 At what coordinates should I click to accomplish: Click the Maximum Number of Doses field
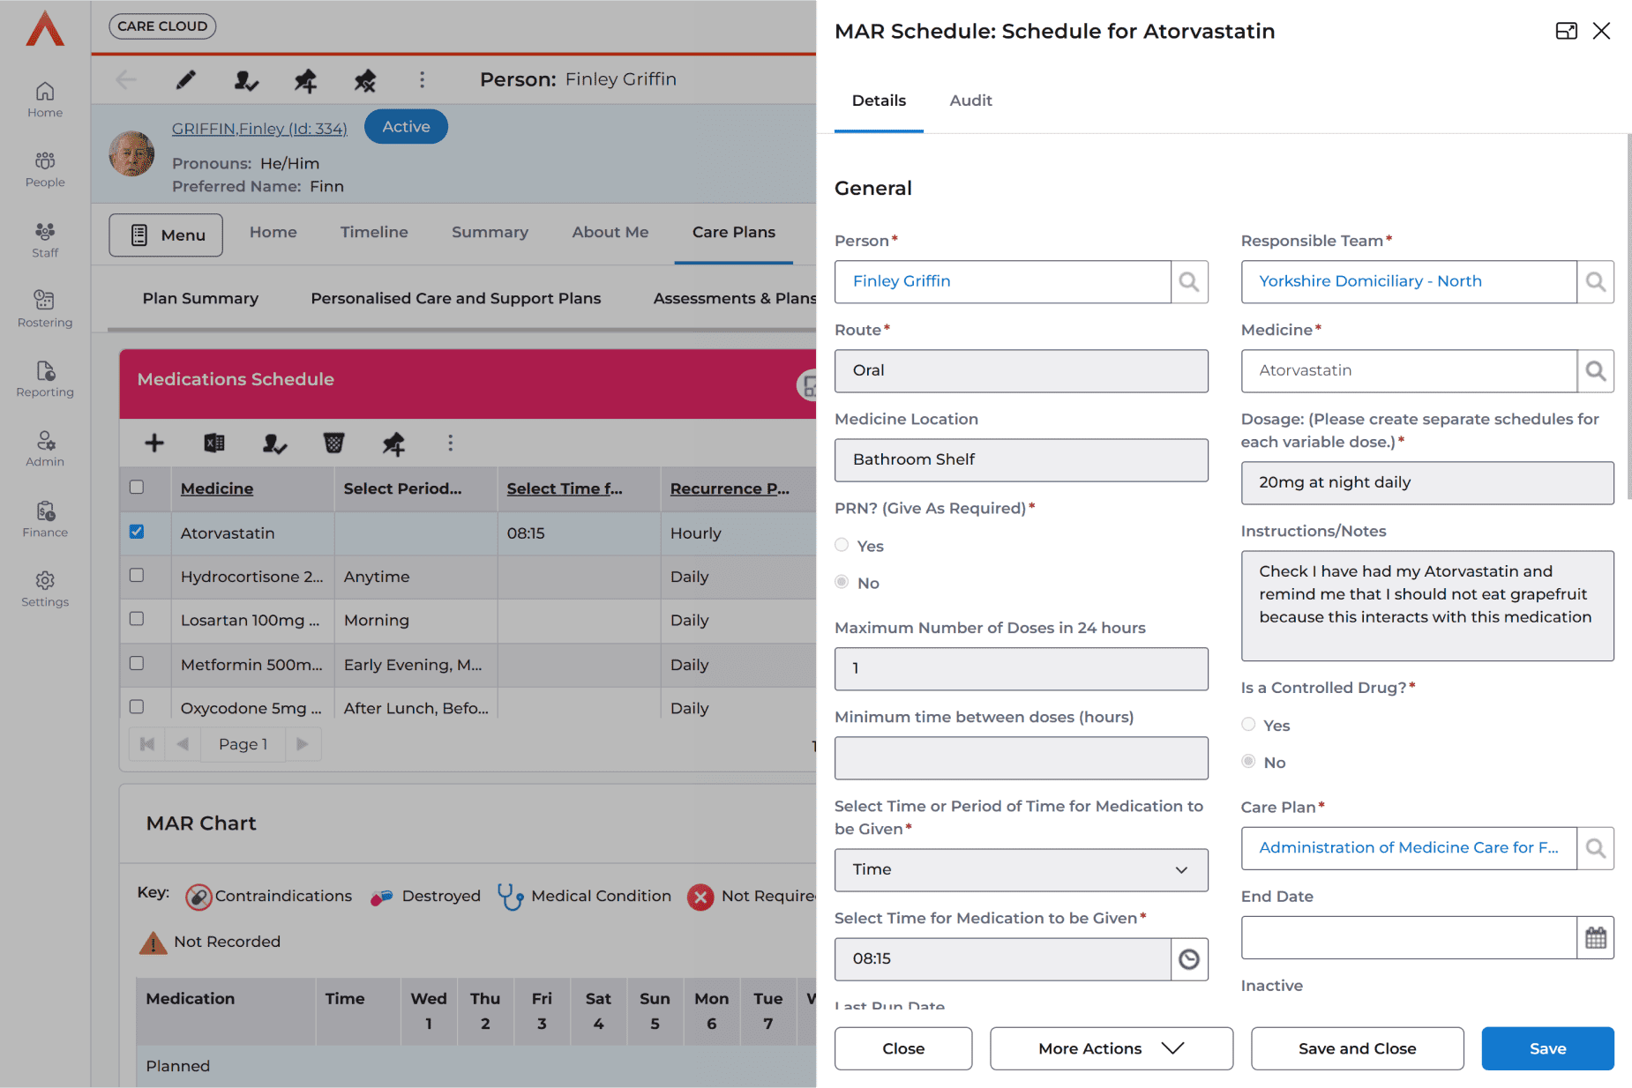point(1021,669)
